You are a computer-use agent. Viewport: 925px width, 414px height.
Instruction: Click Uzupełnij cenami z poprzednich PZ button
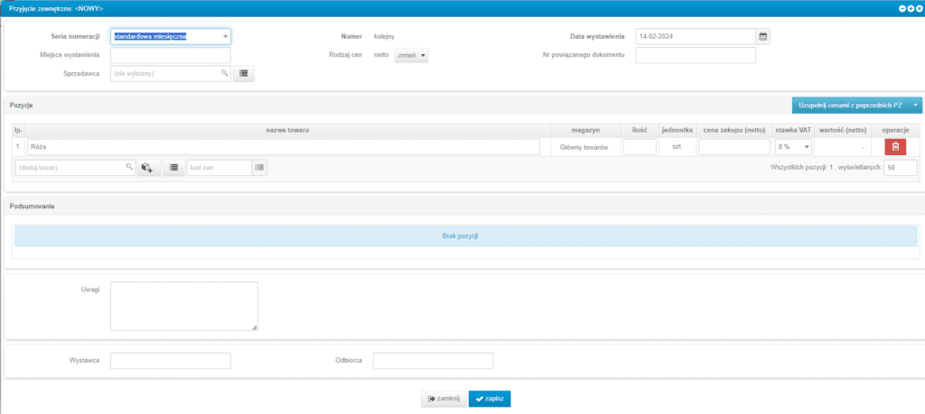[849, 106]
